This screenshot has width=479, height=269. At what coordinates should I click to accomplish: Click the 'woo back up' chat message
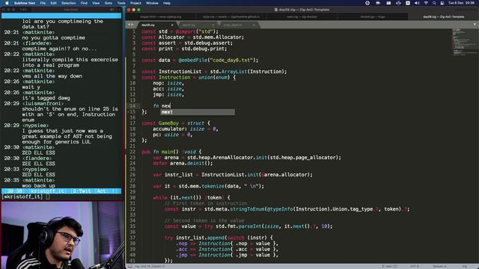38,186
